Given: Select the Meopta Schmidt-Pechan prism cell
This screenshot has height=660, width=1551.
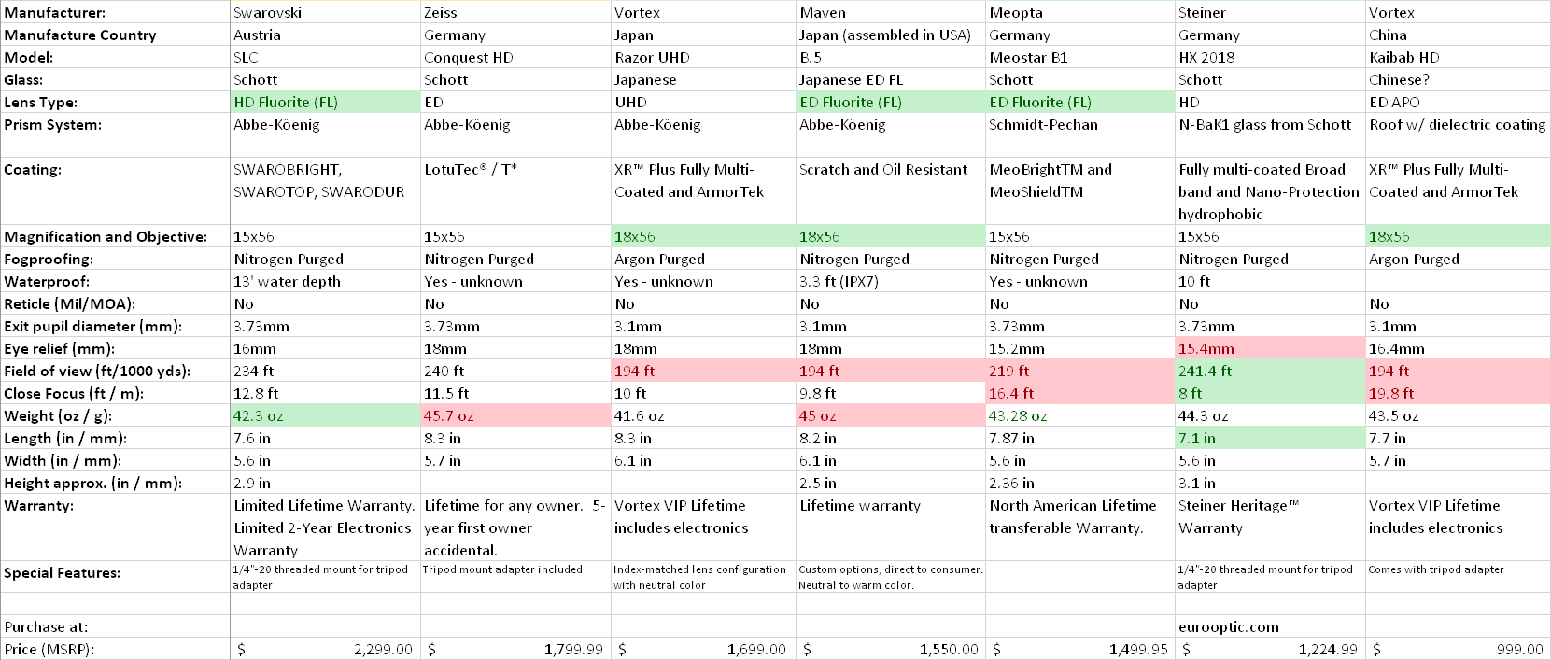Looking at the screenshot, I should coord(1081,124).
